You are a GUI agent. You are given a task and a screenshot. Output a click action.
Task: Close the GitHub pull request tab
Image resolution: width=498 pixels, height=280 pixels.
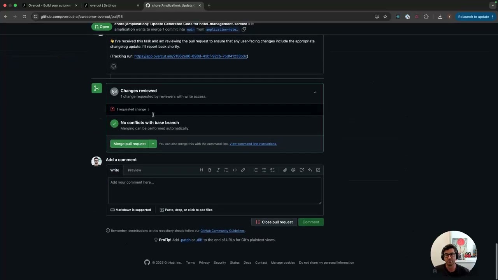coord(200,5)
